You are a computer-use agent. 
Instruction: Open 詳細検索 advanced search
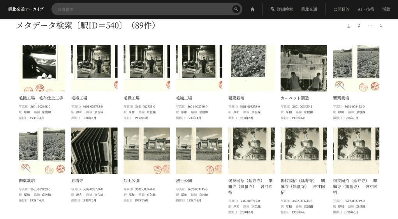[x=282, y=9]
